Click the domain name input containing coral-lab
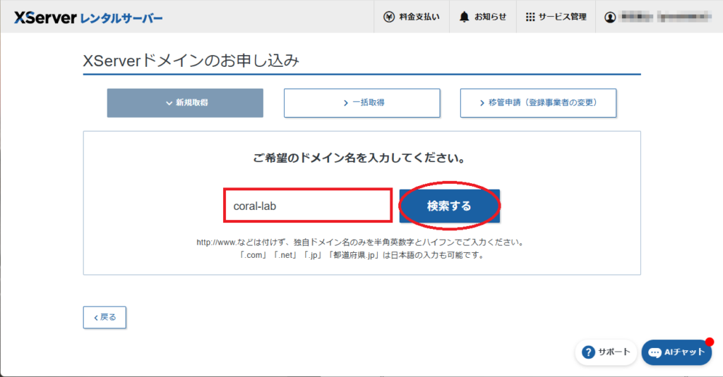This screenshot has height=377, width=723. [x=308, y=205]
